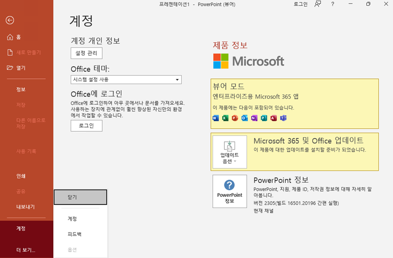
Task: Select 내보내기 in the sidebar
Action: (25, 207)
